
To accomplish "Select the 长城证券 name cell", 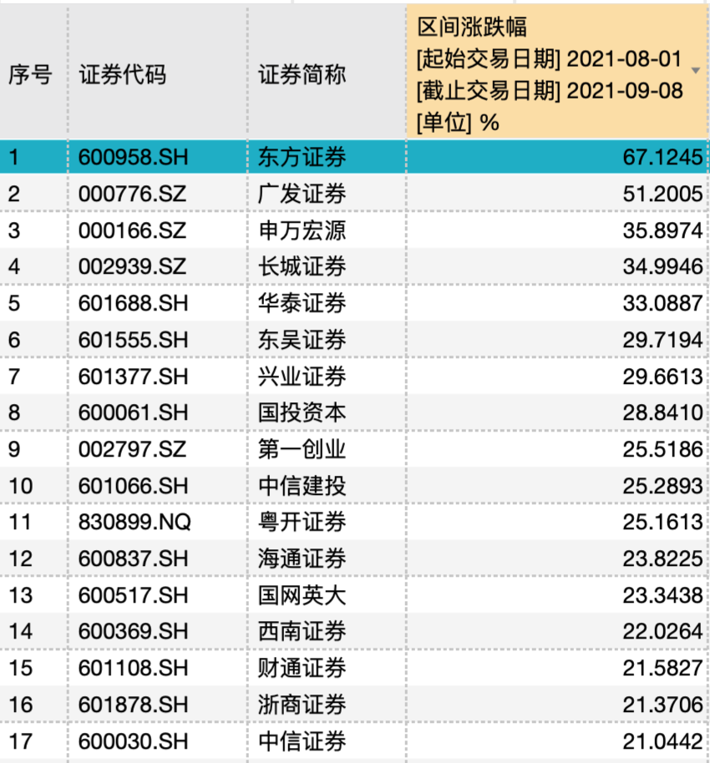I will tap(302, 266).
